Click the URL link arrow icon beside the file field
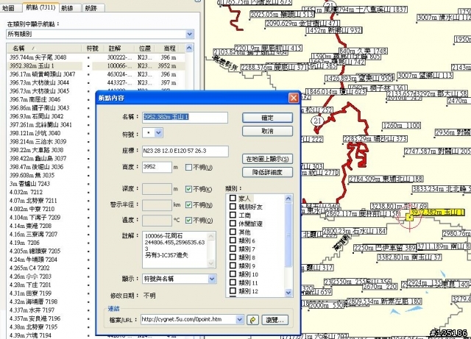The width and height of the screenshot is (471, 339). pyautogui.click(x=252, y=320)
